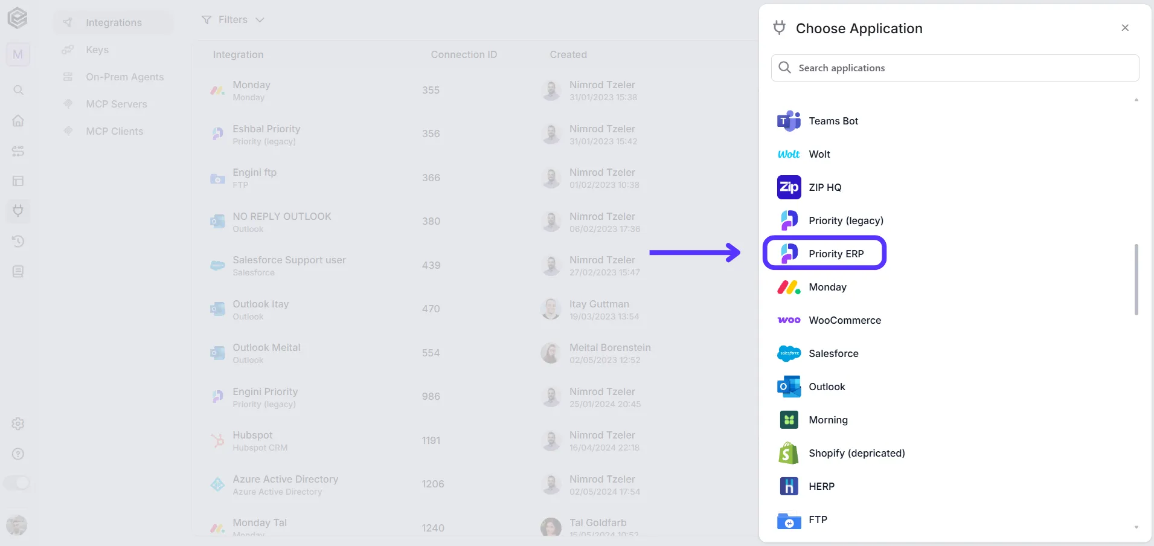Viewport: 1154px width, 546px height.
Task: Close the Choose Application panel
Action: (1125, 28)
